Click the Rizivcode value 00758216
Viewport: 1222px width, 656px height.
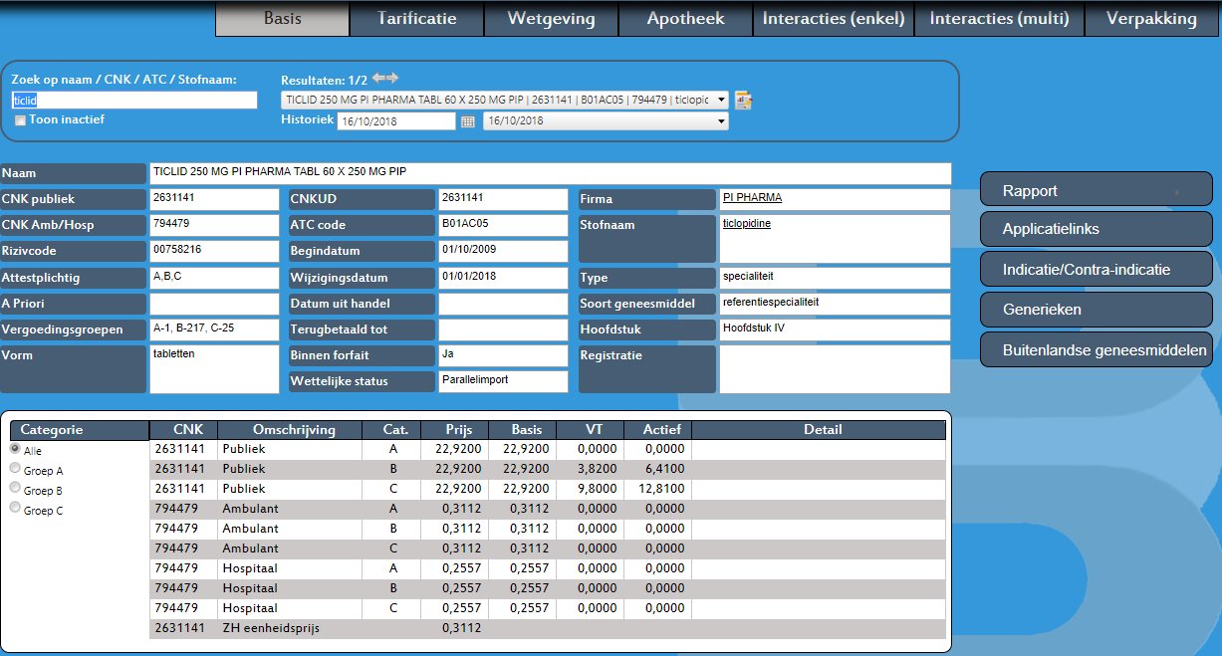[x=214, y=251]
